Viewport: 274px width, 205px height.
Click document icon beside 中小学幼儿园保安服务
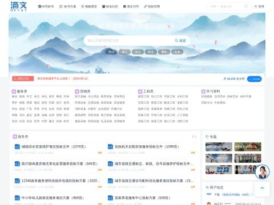(x=17, y=198)
